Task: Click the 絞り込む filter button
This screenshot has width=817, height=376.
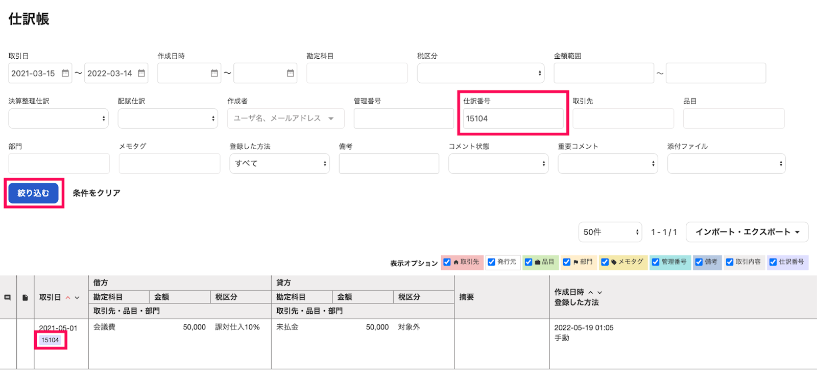Action: 33,193
